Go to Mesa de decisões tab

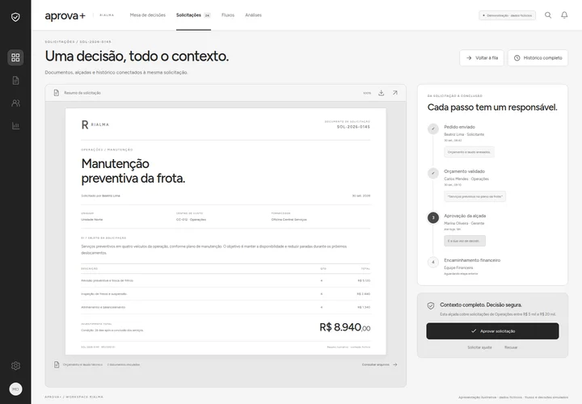[148, 15]
